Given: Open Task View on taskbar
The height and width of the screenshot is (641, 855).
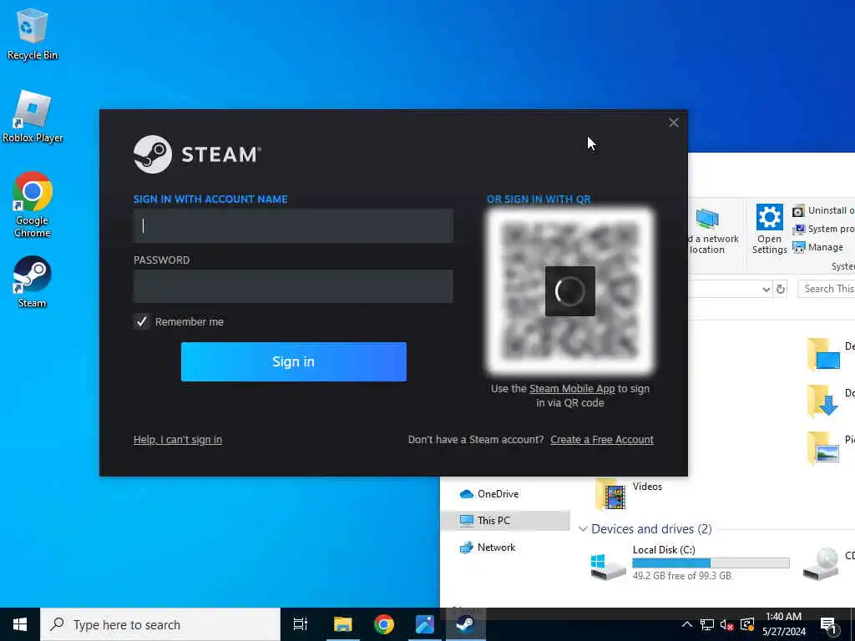Looking at the screenshot, I should [301, 624].
